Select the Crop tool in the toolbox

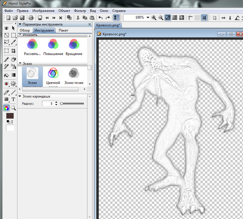pyautogui.click(x=13, y=51)
